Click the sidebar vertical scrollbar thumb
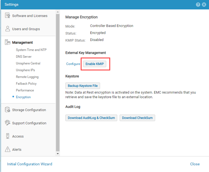The image size is (209, 172). click(x=58, y=82)
